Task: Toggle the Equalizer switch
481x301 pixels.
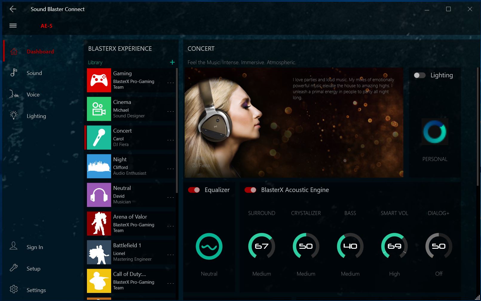Action: point(194,190)
